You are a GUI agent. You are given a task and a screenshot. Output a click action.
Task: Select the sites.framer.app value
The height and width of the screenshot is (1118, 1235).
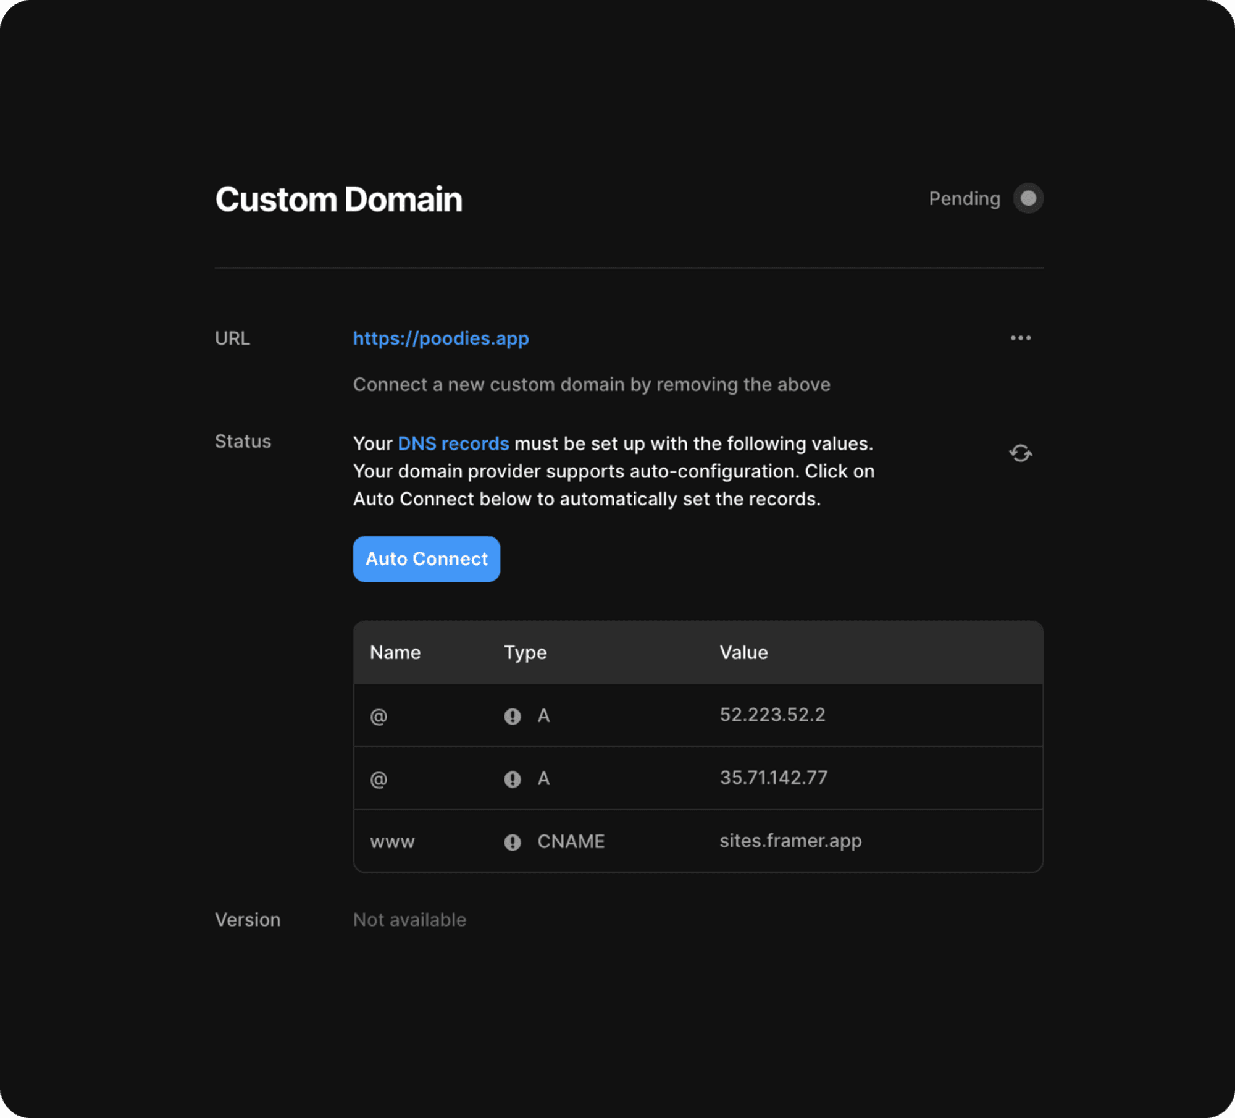790,841
